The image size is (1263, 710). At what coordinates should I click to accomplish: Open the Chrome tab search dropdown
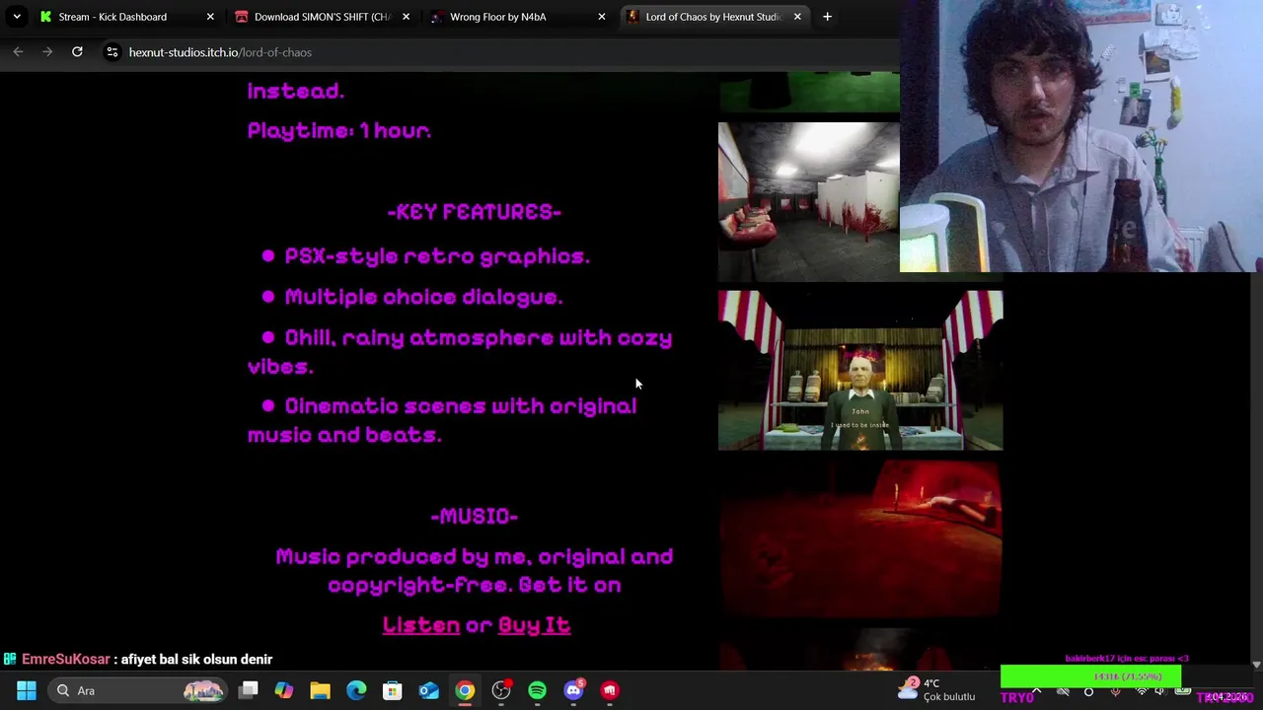click(17, 17)
